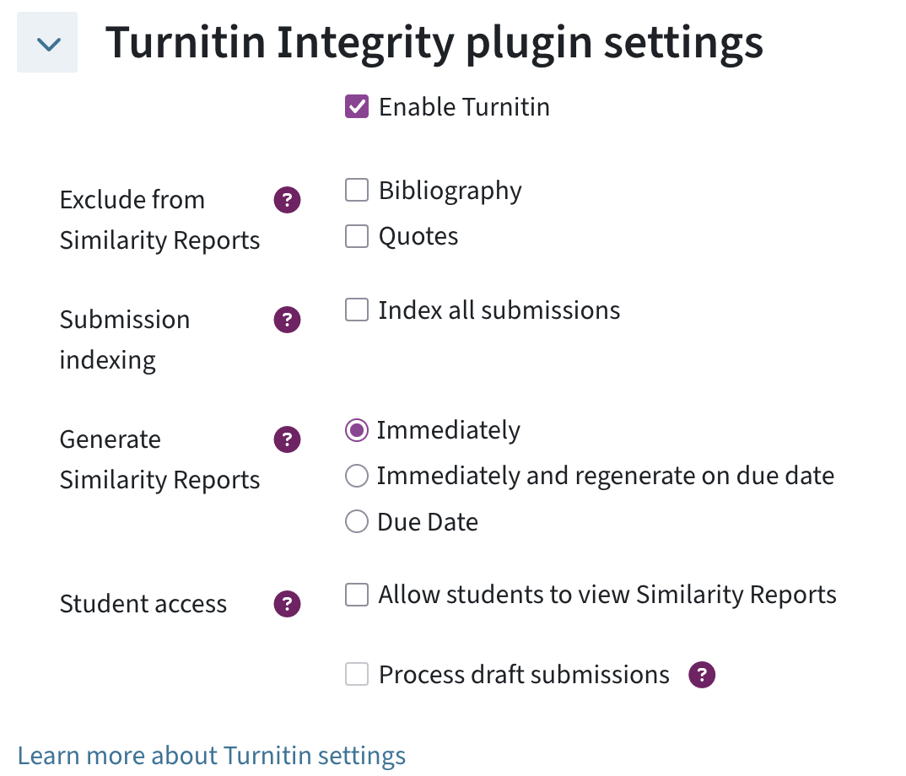Enable Process draft submissions
Image resolution: width=906 pixels, height=776 pixels.
tap(356, 675)
